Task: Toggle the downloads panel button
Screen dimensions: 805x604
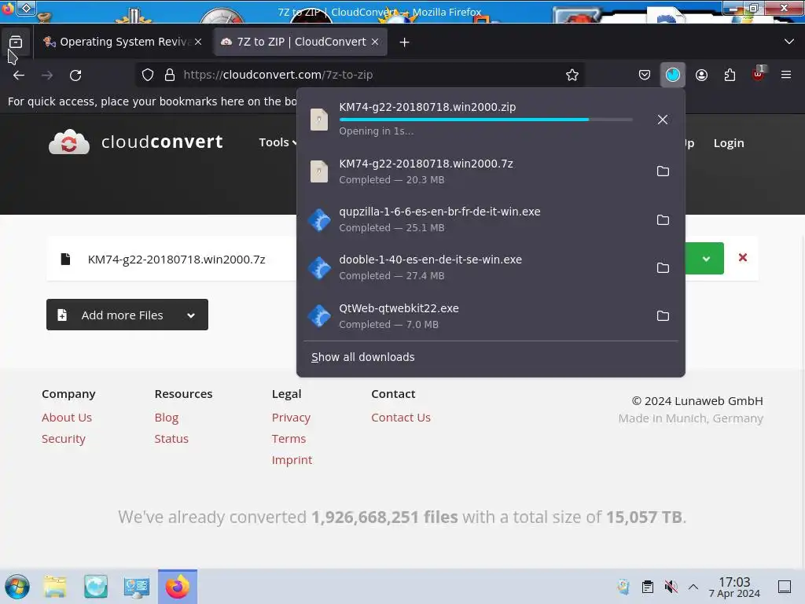Action: coord(673,75)
